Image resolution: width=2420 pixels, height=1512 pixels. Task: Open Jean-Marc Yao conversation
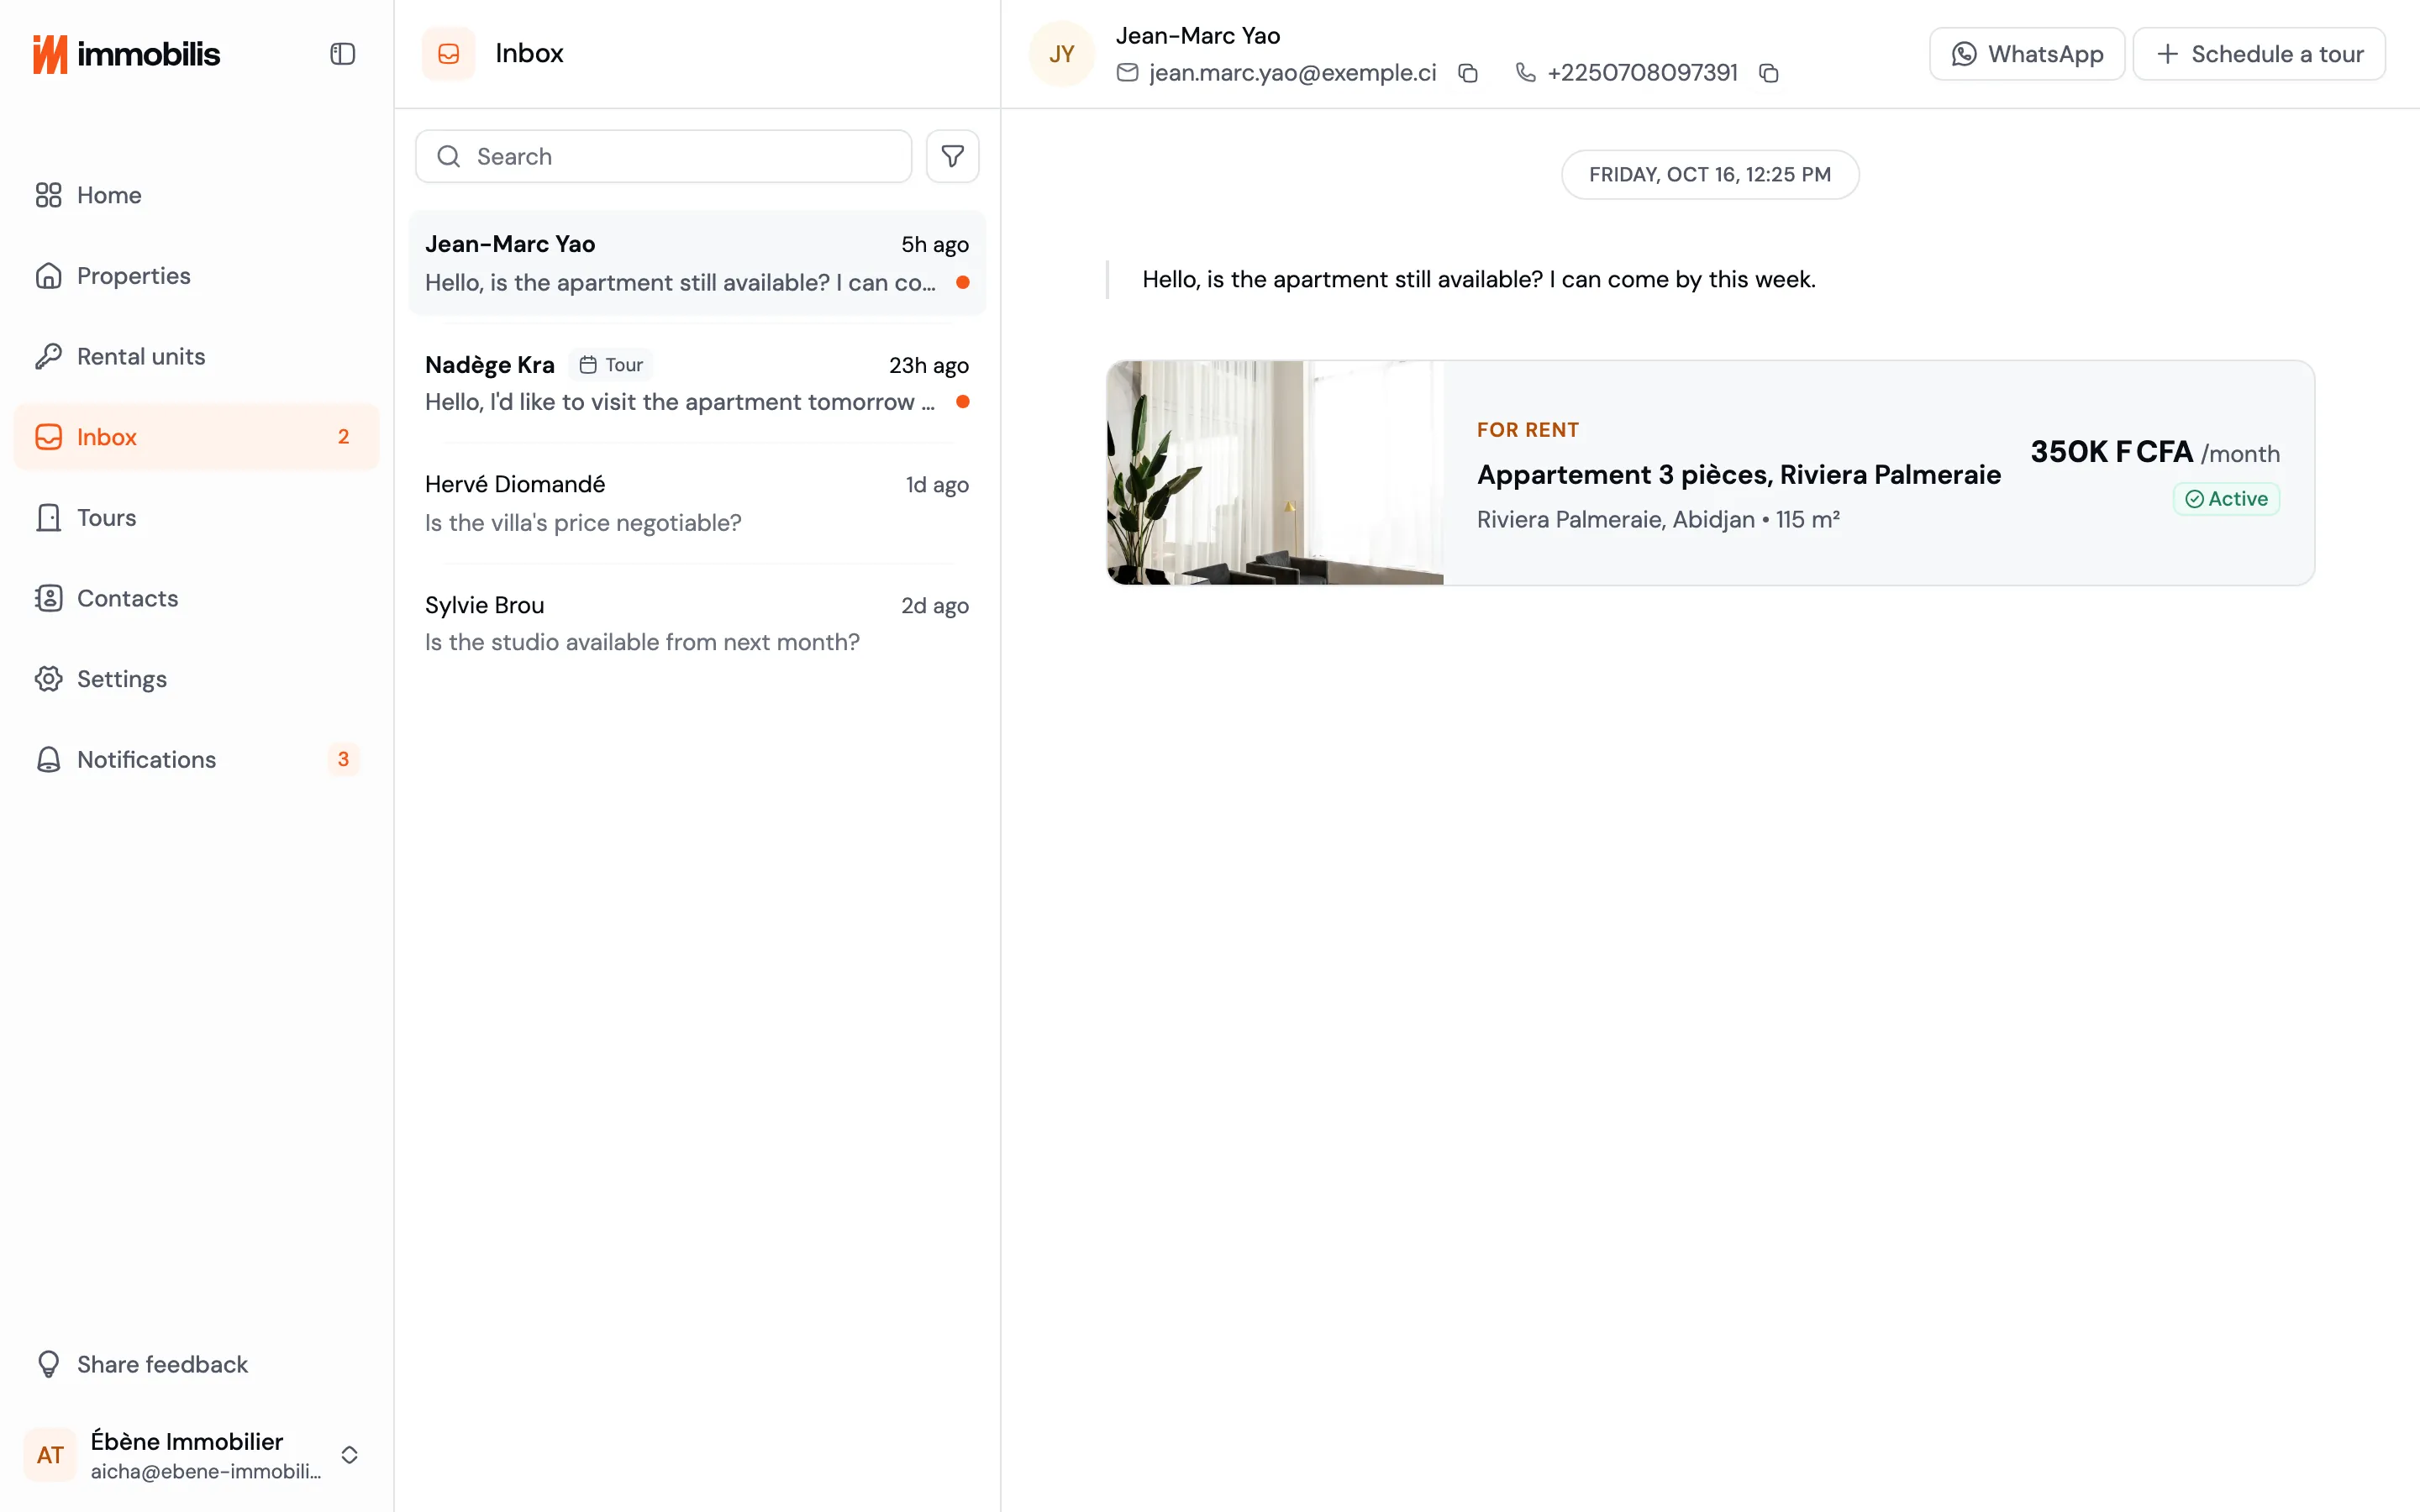697,263
